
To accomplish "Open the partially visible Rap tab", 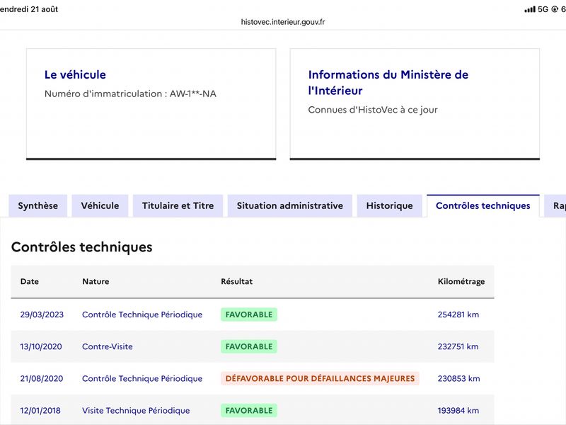I will point(555,205).
